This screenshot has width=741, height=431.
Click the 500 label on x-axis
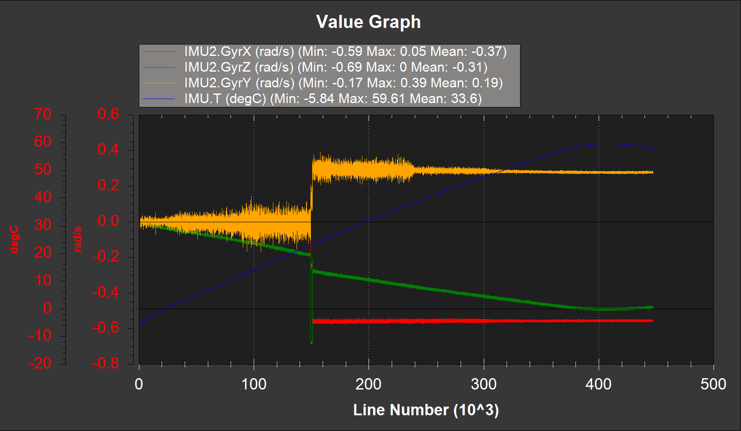coord(713,384)
